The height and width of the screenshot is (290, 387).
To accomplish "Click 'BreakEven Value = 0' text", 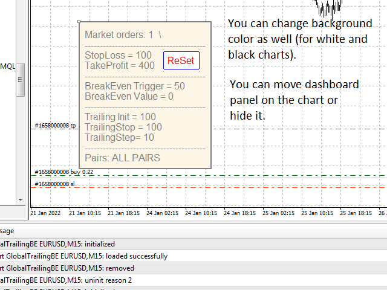I will 129,97.
